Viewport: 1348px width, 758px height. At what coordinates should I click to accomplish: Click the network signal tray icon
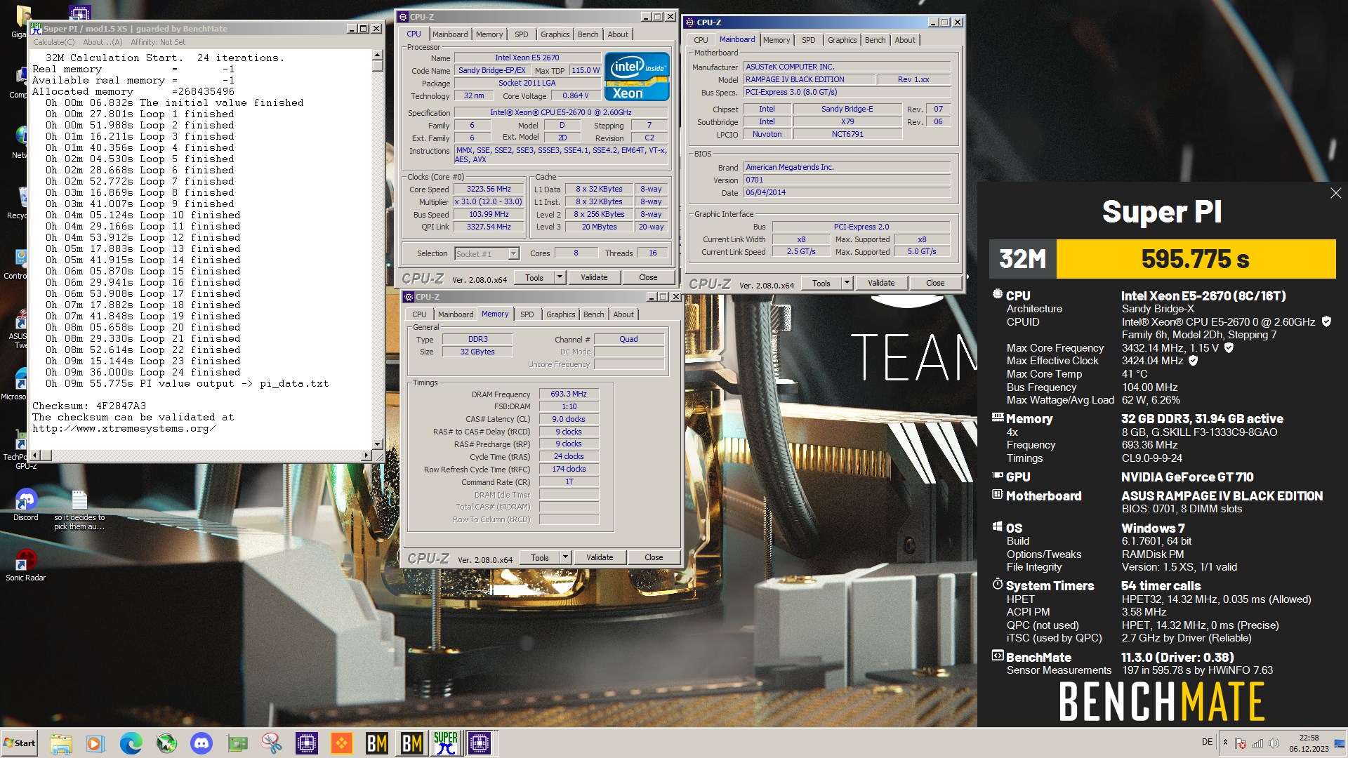coord(1257,743)
